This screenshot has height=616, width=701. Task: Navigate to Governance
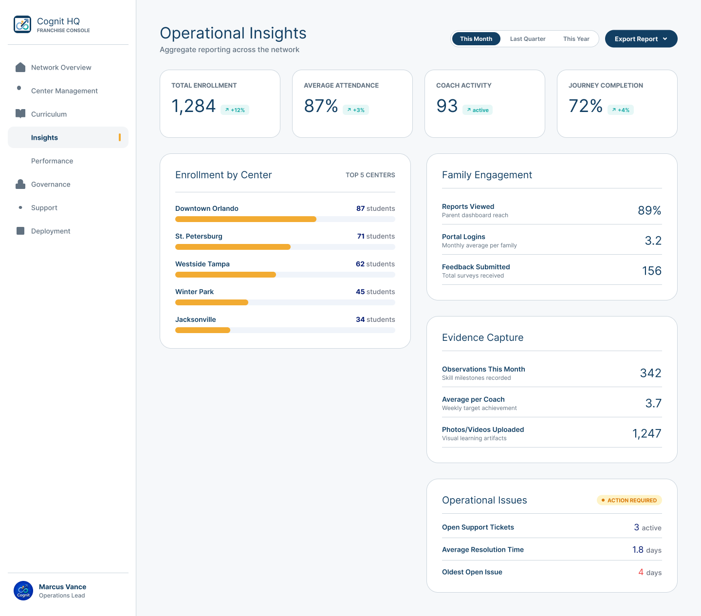pos(68,184)
